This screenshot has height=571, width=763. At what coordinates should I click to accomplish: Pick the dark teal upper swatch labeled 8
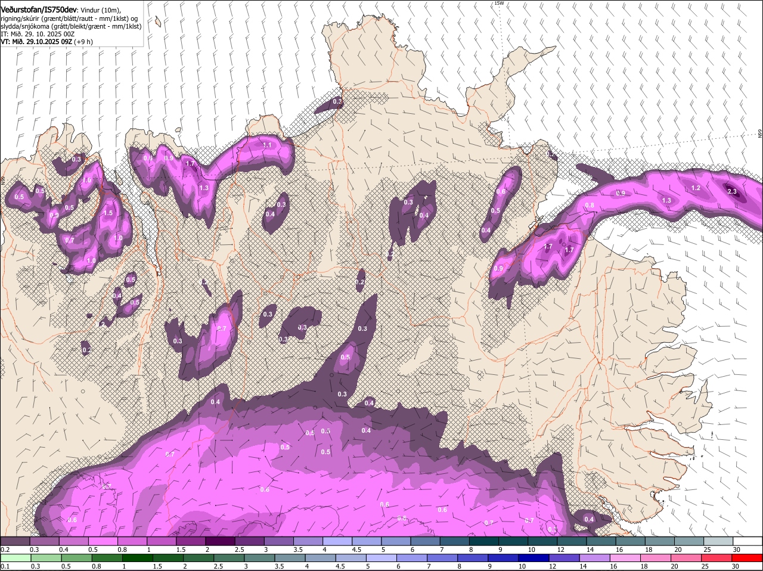483,541
